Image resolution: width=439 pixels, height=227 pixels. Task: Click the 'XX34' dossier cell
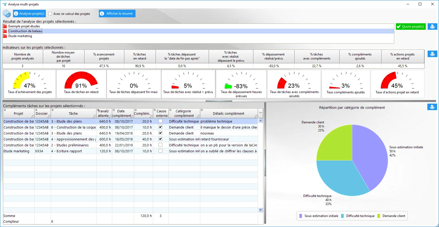43,151
